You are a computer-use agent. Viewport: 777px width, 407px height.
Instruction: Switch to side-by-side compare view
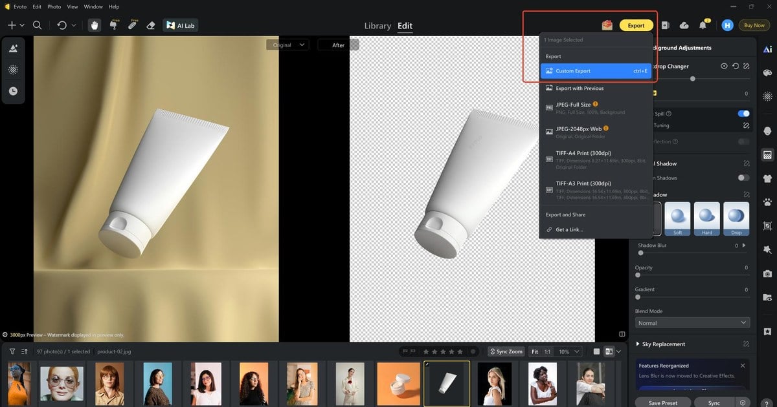point(609,351)
